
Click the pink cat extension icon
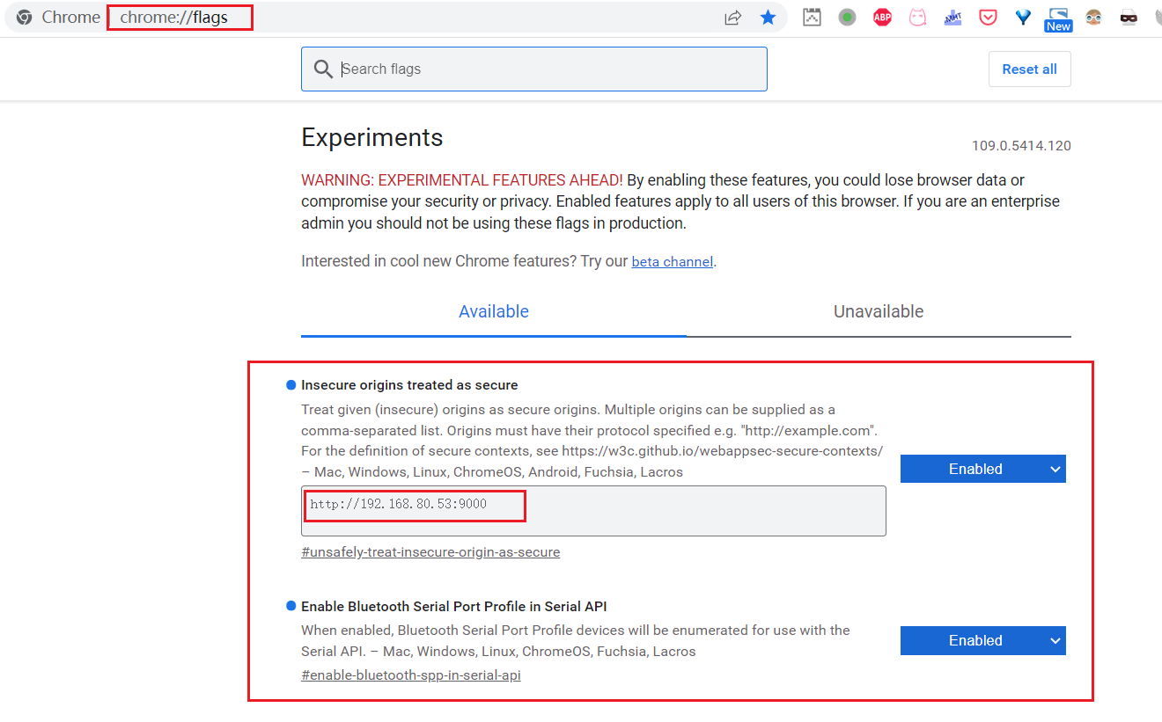point(917,17)
